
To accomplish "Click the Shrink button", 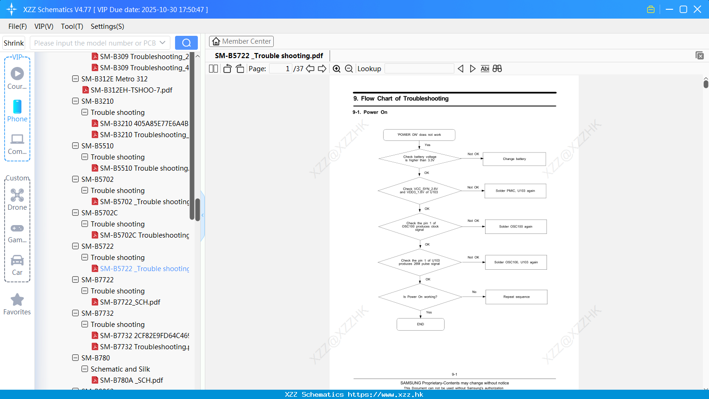I will 14,43.
